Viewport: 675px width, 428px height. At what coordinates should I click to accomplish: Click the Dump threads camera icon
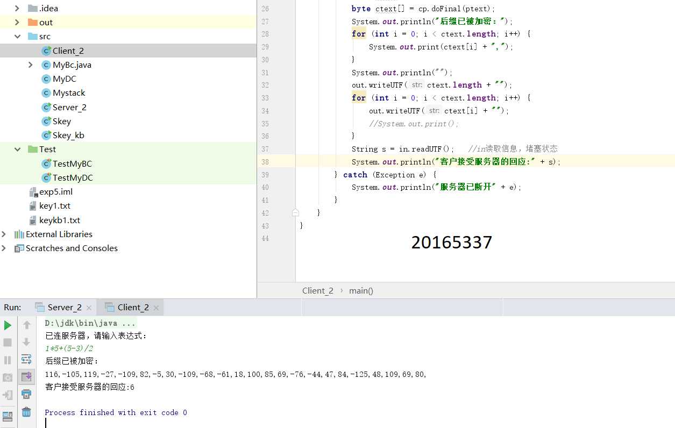coord(8,377)
